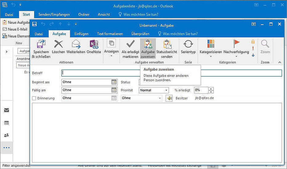This screenshot has height=169, width=287.
Task: Go to next item down arrow
Action: 69,24
